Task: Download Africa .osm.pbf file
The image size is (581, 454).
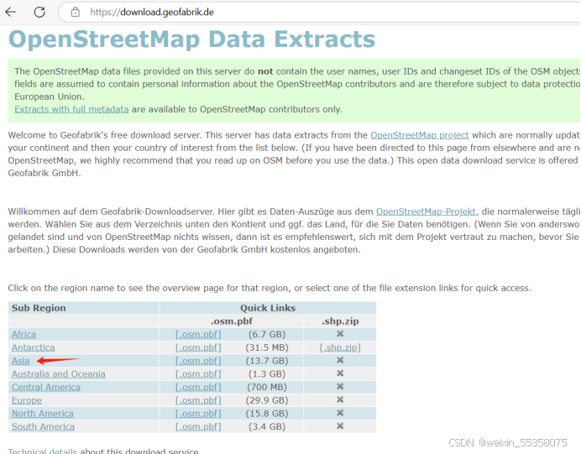Action: pos(198,334)
